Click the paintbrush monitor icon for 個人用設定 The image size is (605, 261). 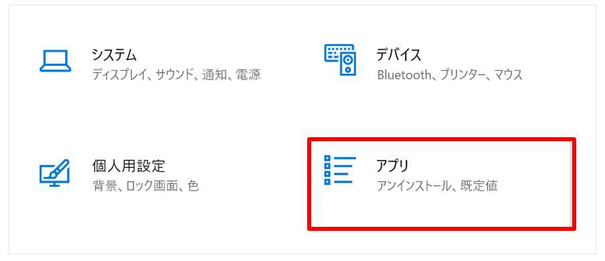coord(55,173)
